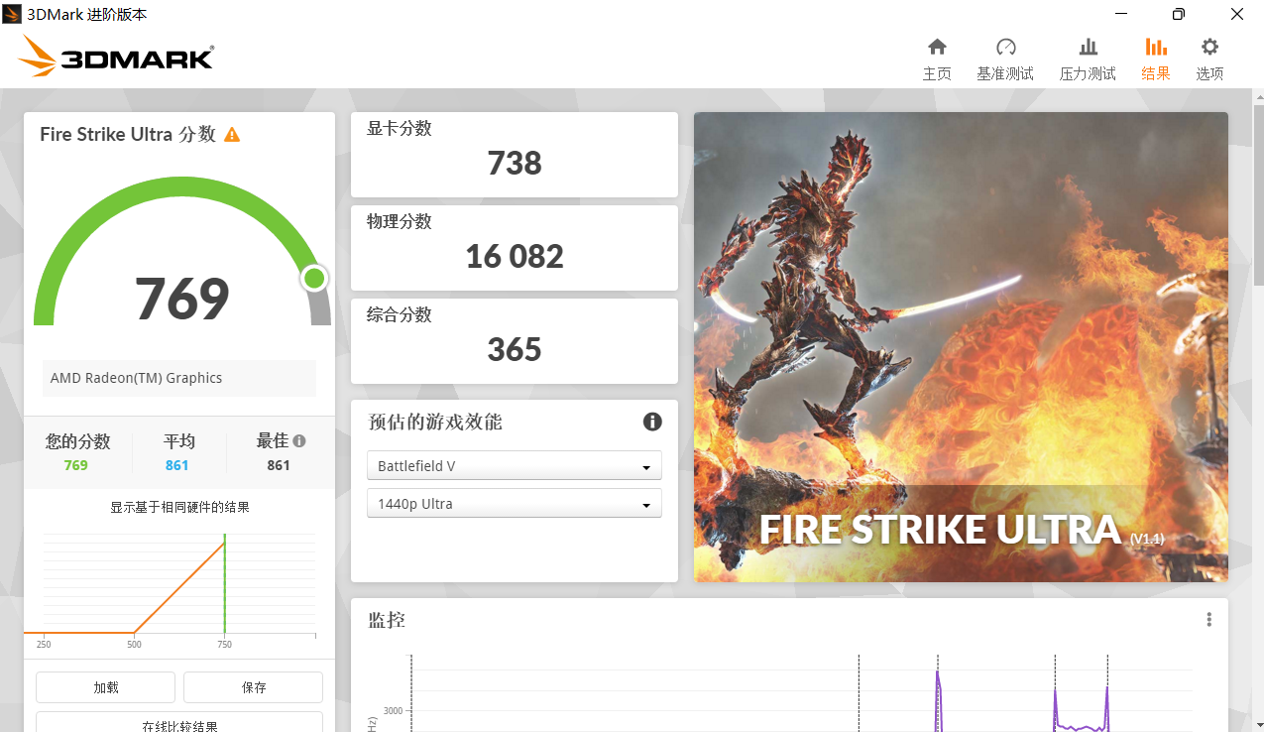The image size is (1264, 732).
Task: Click the green score gauge knob
Action: (314, 279)
